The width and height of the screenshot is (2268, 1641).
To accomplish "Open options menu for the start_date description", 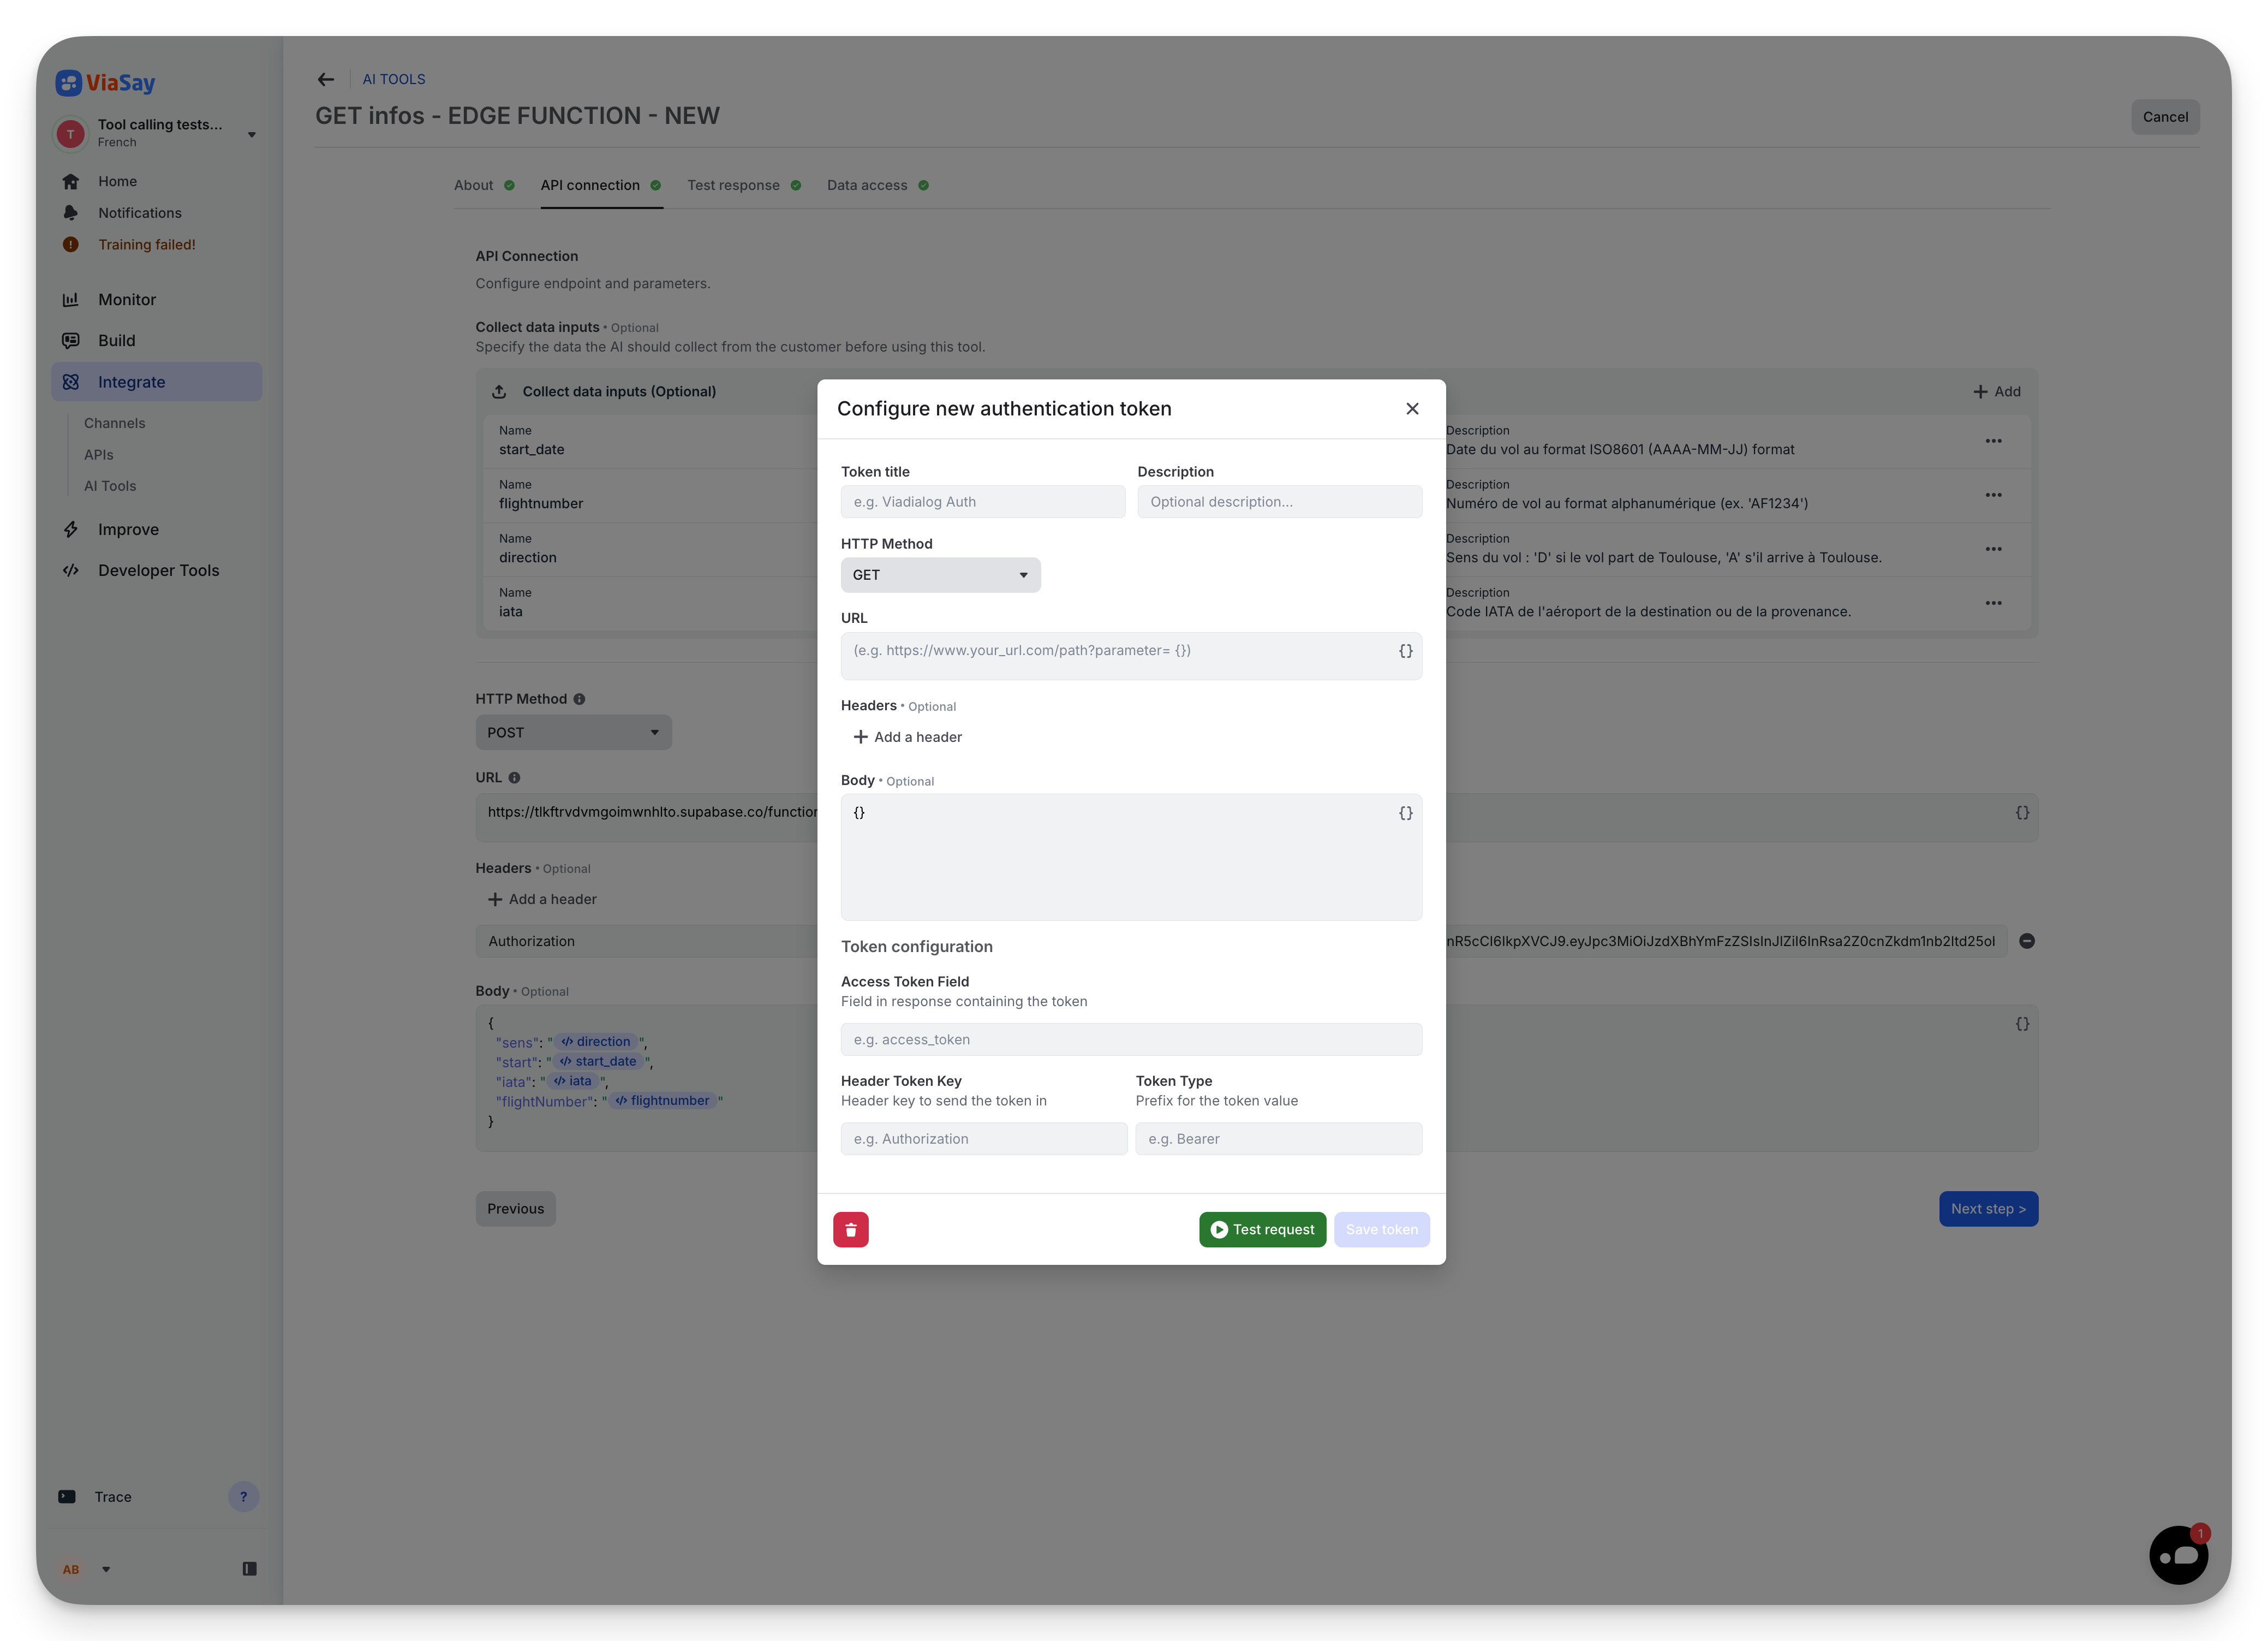I will pyautogui.click(x=1993, y=440).
